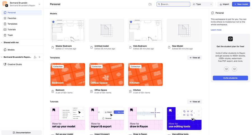
Task: Collapse the Bertrand Bruandet's Rayon section
Action: (2, 57)
